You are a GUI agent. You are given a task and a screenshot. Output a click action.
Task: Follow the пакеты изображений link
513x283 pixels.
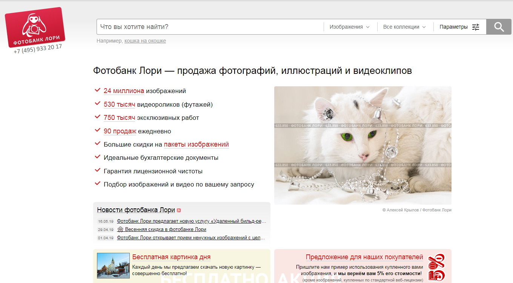coord(196,144)
